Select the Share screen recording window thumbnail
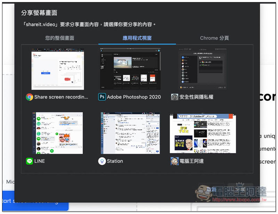Viewport: 278px width, 214px height. click(58, 69)
